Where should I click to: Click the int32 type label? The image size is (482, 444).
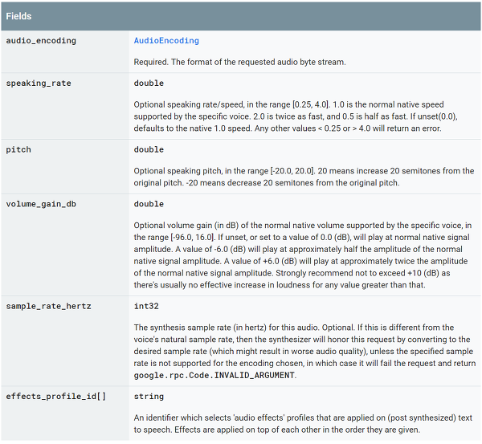[146, 307]
